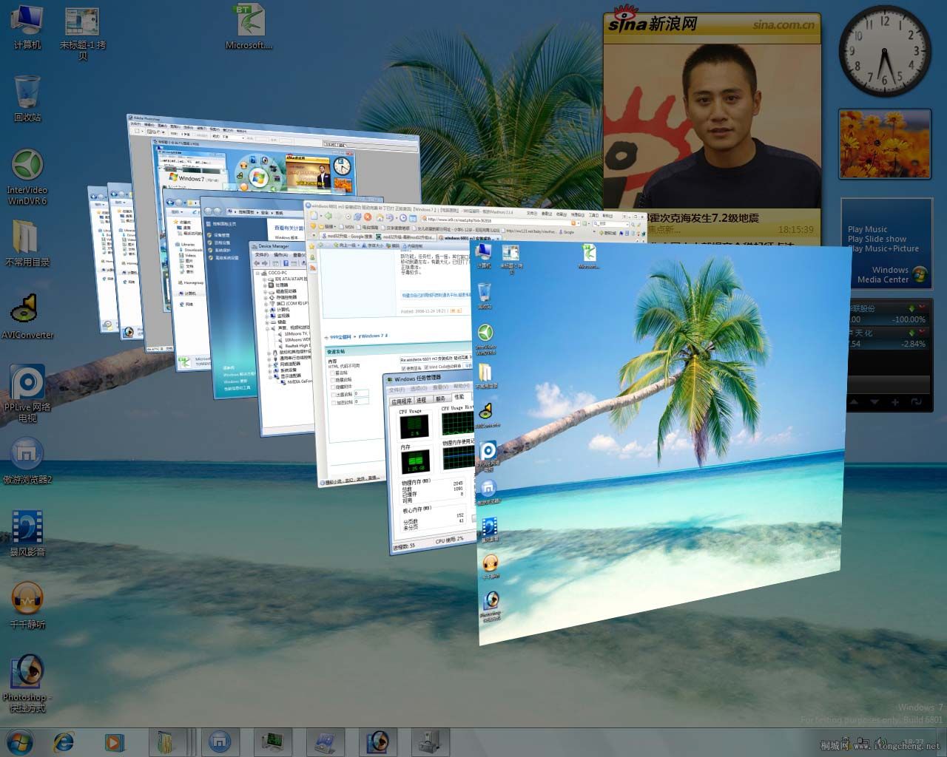Open the 7.2级地震 headline in sina gadget

(703, 218)
